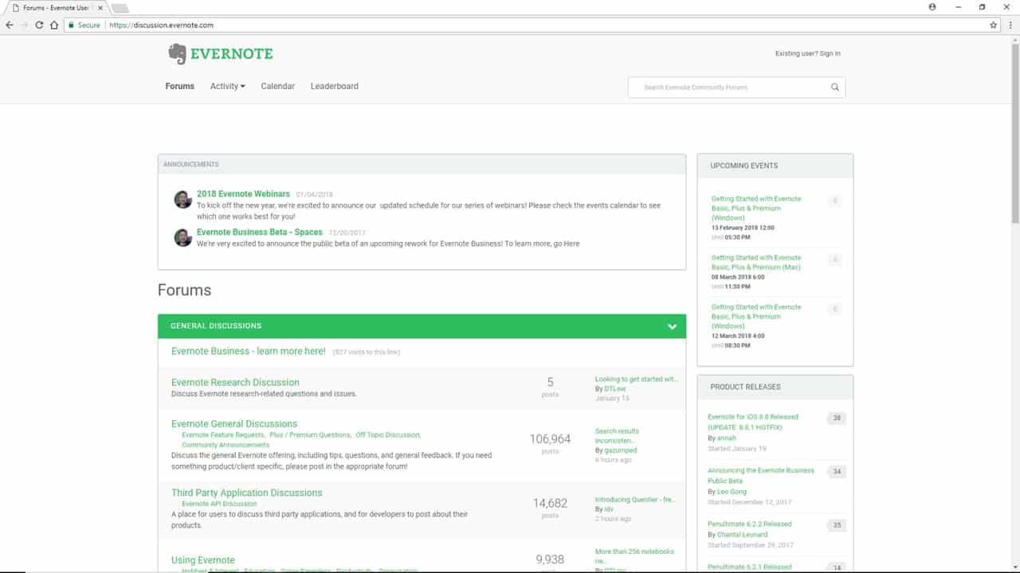Click avatar beside Evernote Business Beta
The image size is (1020, 573).
pos(182,237)
